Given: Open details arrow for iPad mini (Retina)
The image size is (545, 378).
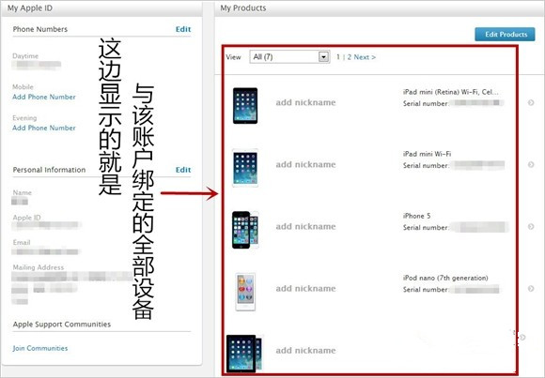Looking at the screenshot, I should pos(531,102).
